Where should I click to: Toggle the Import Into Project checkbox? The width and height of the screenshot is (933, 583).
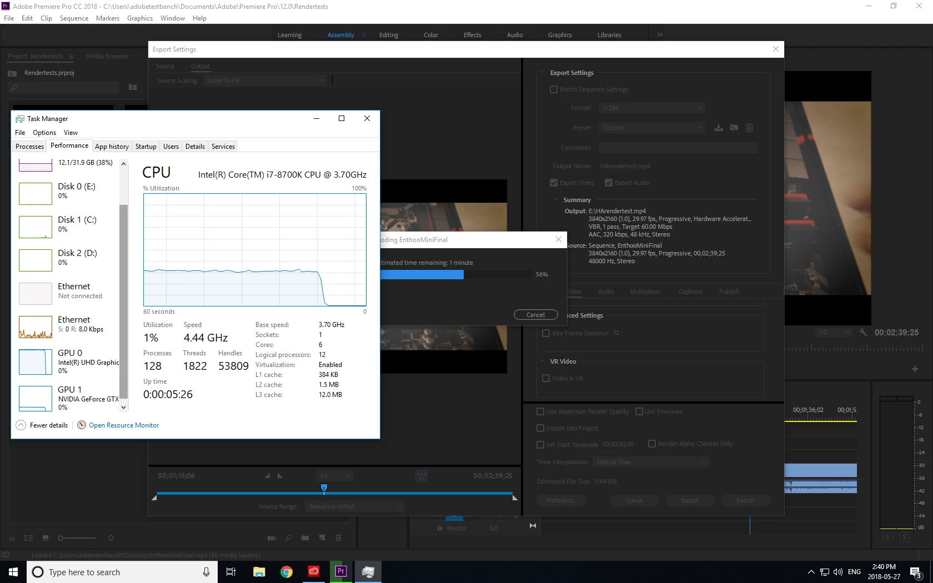pyautogui.click(x=540, y=428)
